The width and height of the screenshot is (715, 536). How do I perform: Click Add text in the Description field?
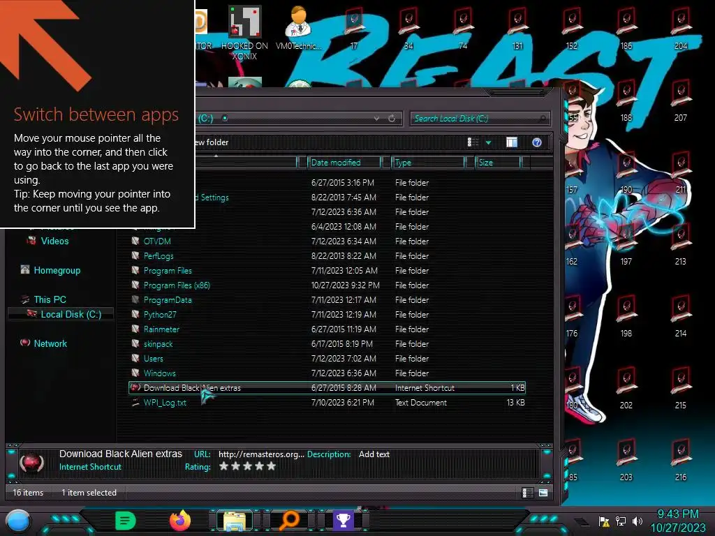coord(374,454)
